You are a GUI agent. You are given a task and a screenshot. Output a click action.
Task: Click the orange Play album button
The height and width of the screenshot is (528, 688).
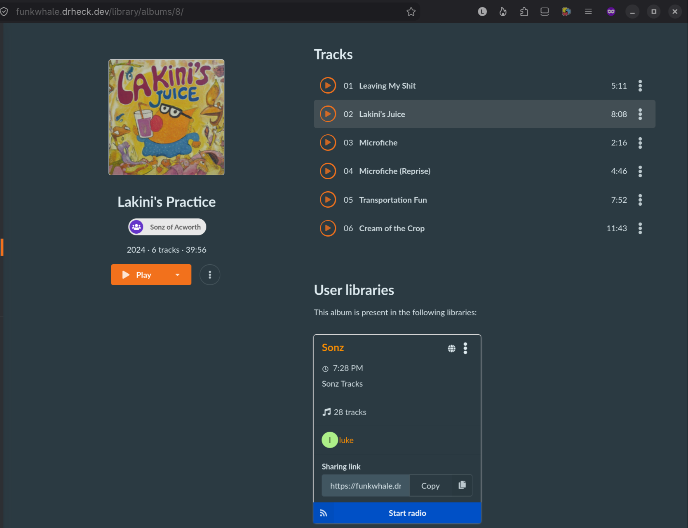[138, 275]
